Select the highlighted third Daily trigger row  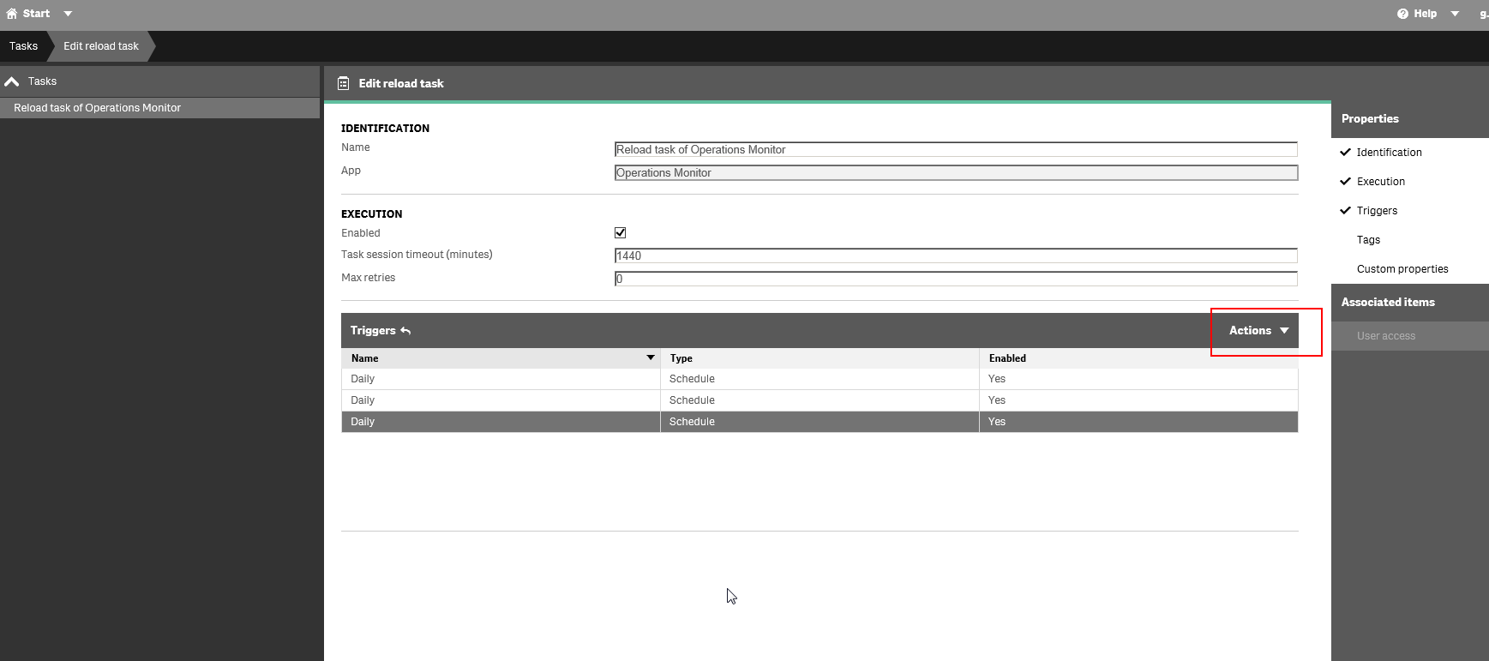pyautogui.click(x=820, y=422)
